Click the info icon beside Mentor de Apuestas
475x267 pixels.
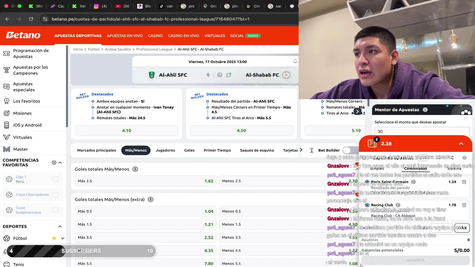[425, 110]
